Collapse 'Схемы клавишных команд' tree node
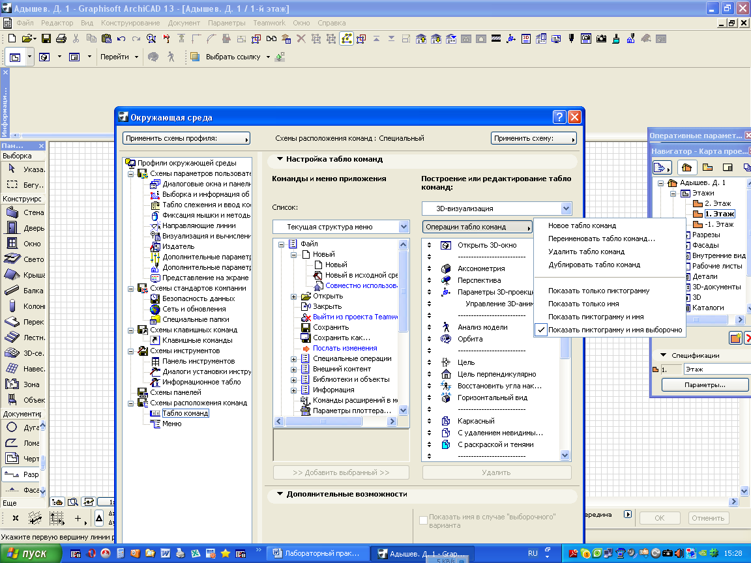Image resolution: width=751 pixels, height=563 pixels. click(130, 330)
